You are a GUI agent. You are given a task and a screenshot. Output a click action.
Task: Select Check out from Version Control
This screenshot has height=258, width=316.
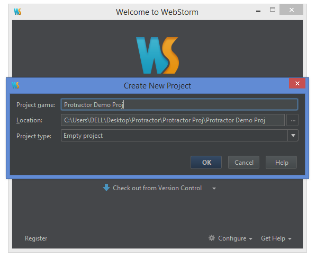[157, 188]
